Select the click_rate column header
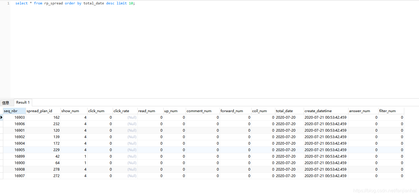Image resolution: width=419 pixels, height=196 pixels. 125,111
